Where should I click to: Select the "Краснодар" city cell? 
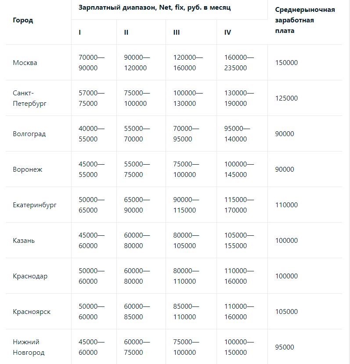pos(30,276)
